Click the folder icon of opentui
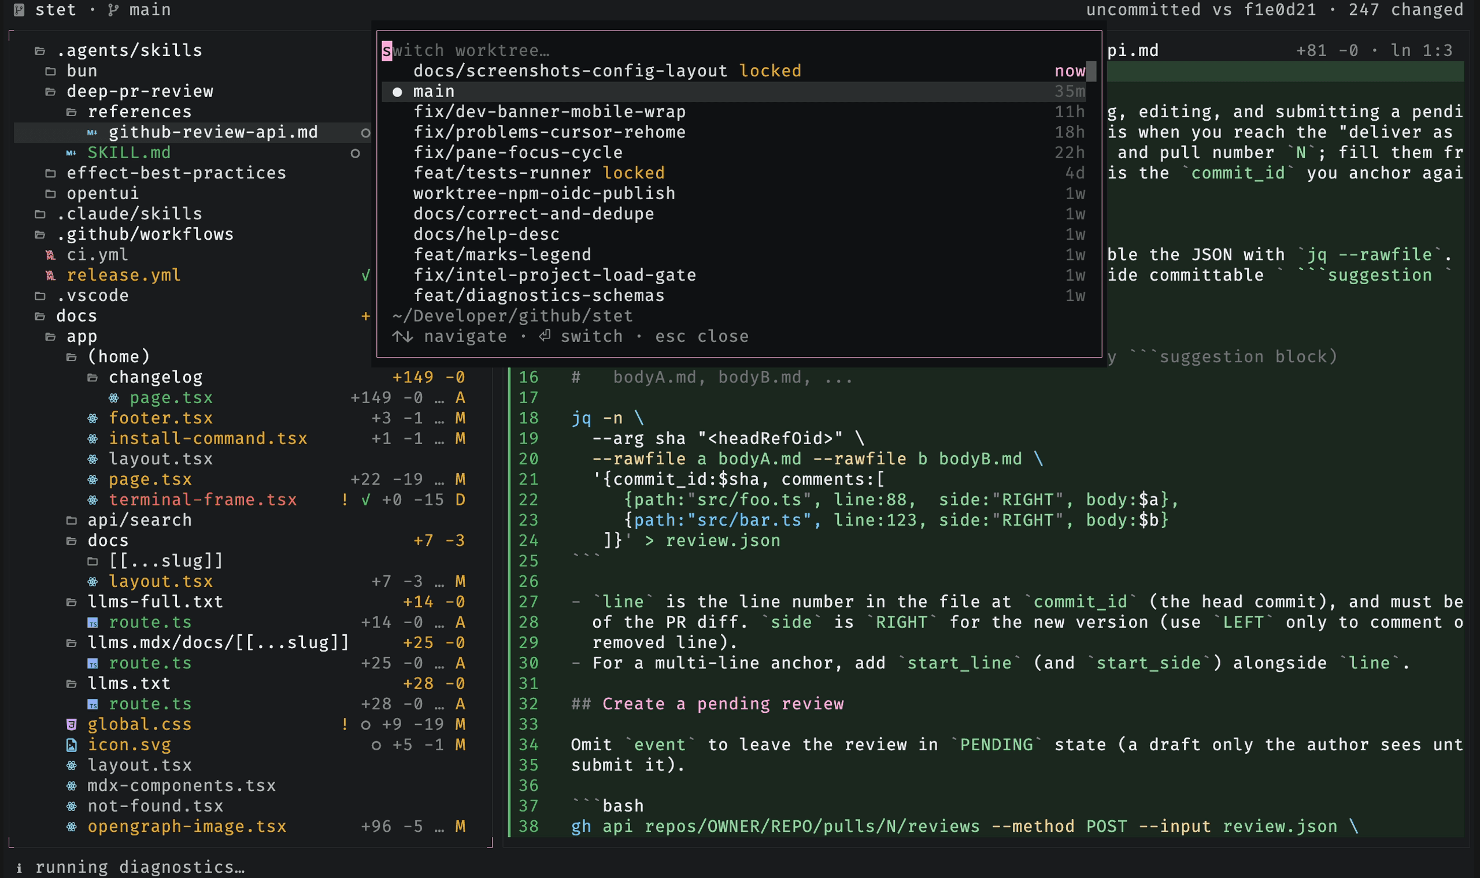This screenshot has width=1480, height=878. [x=50, y=194]
